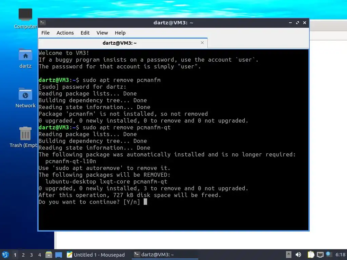Click the 'Welcome to VM3!' line
Viewport: 347px width, 260px height.
coord(64,53)
